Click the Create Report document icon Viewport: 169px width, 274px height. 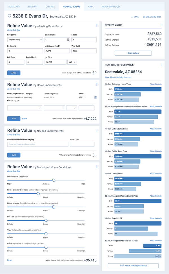pos(144,17)
